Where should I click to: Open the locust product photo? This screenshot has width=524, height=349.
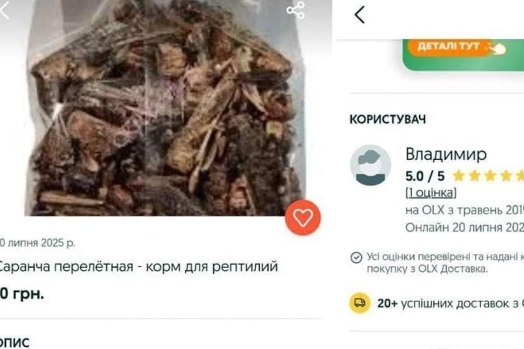(x=166, y=107)
